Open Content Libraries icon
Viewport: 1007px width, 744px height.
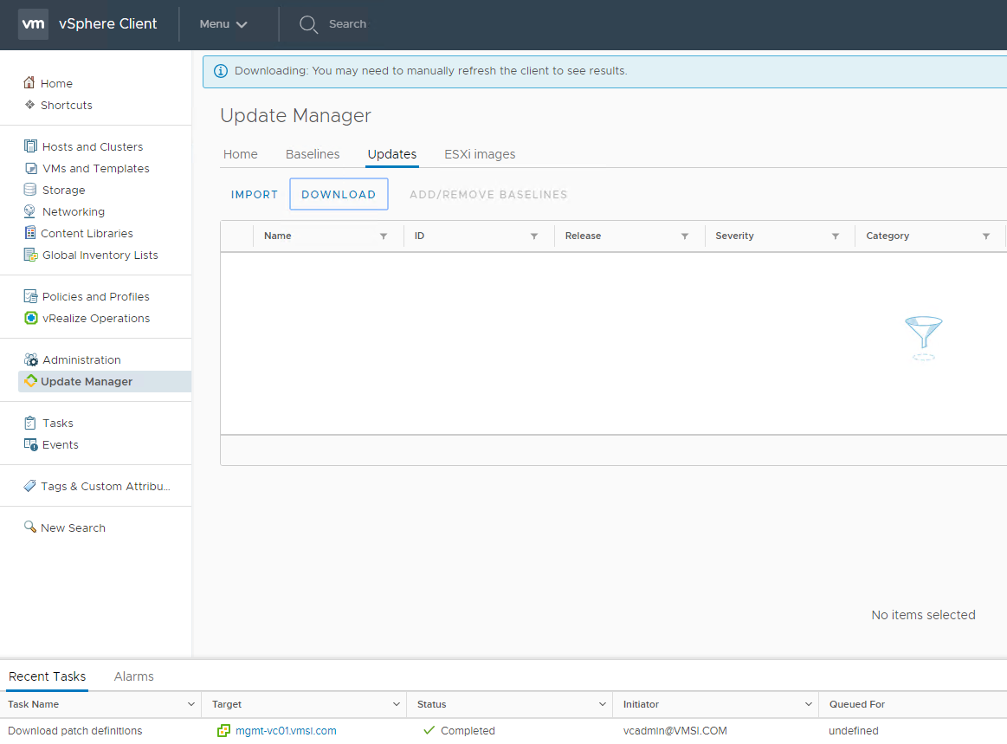click(31, 233)
